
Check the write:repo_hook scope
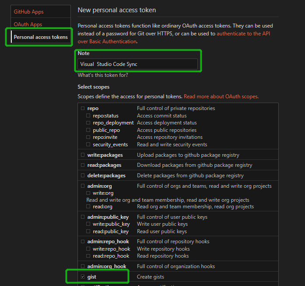[88, 249]
